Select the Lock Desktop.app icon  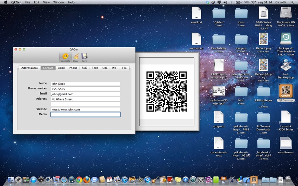click(x=286, y=69)
